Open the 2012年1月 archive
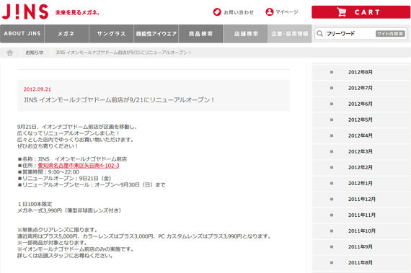The image size is (411, 273). click(361, 184)
